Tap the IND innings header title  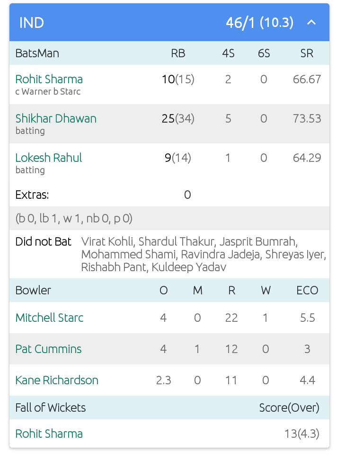coord(32,23)
